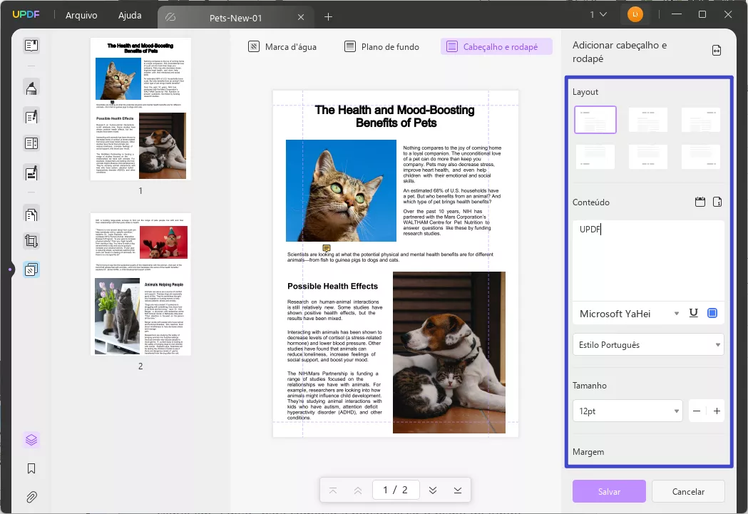748x514 pixels.
Task: Insert page number into header content
Action: coord(717,202)
